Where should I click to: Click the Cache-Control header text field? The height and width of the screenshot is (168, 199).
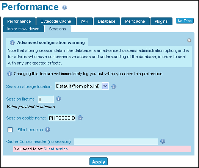pos(116,141)
